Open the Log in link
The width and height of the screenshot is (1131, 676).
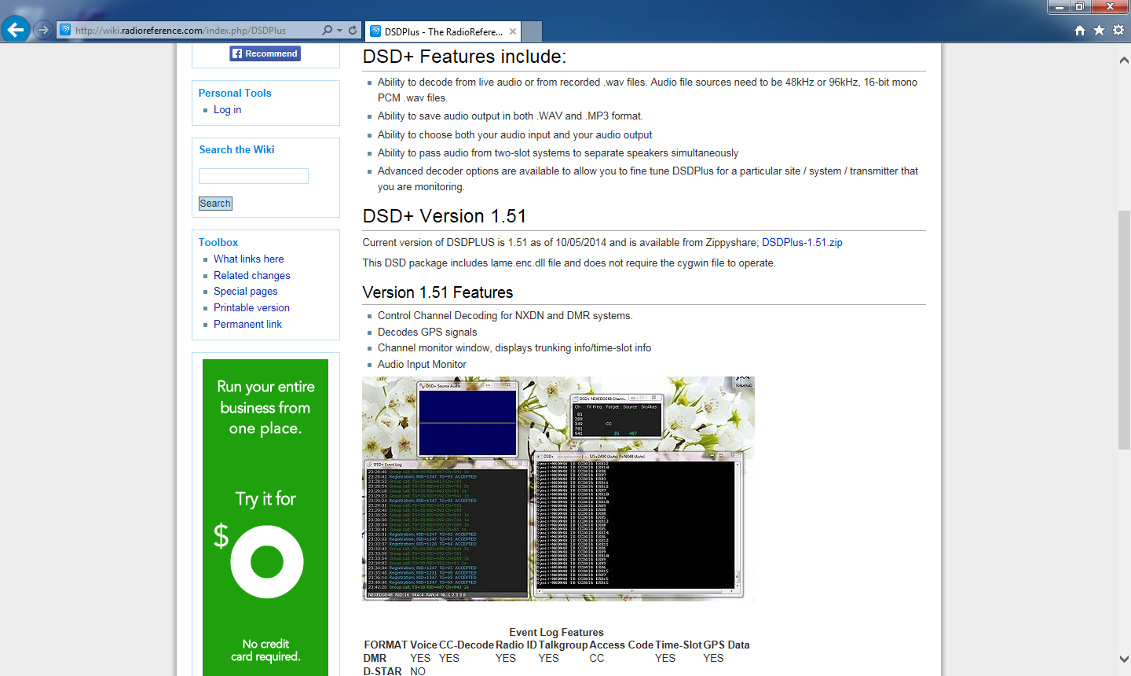227,109
